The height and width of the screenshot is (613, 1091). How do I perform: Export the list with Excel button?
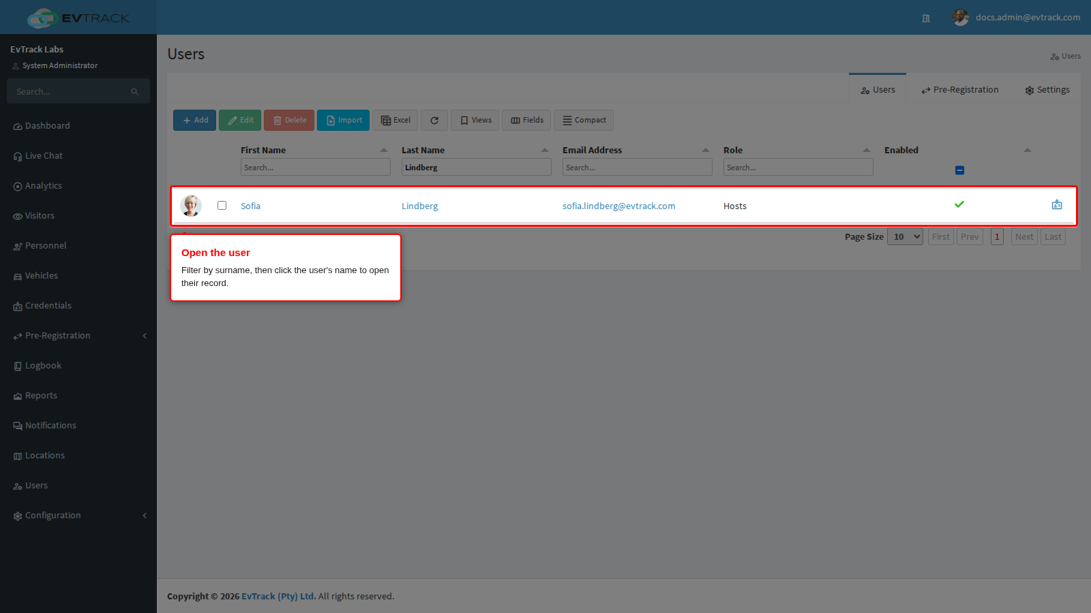[x=395, y=120]
